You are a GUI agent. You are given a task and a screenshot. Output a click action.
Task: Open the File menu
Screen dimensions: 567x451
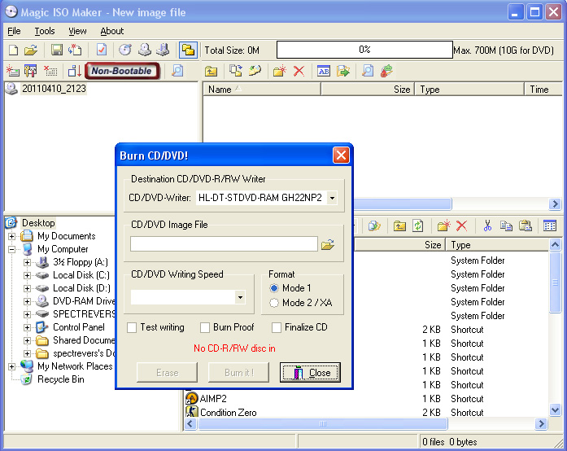click(14, 31)
